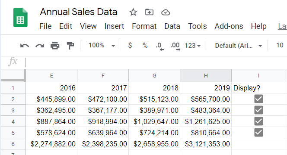This screenshot has height=155, width=287.
Task: Select the row 6 header
Action: pos(13,144)
